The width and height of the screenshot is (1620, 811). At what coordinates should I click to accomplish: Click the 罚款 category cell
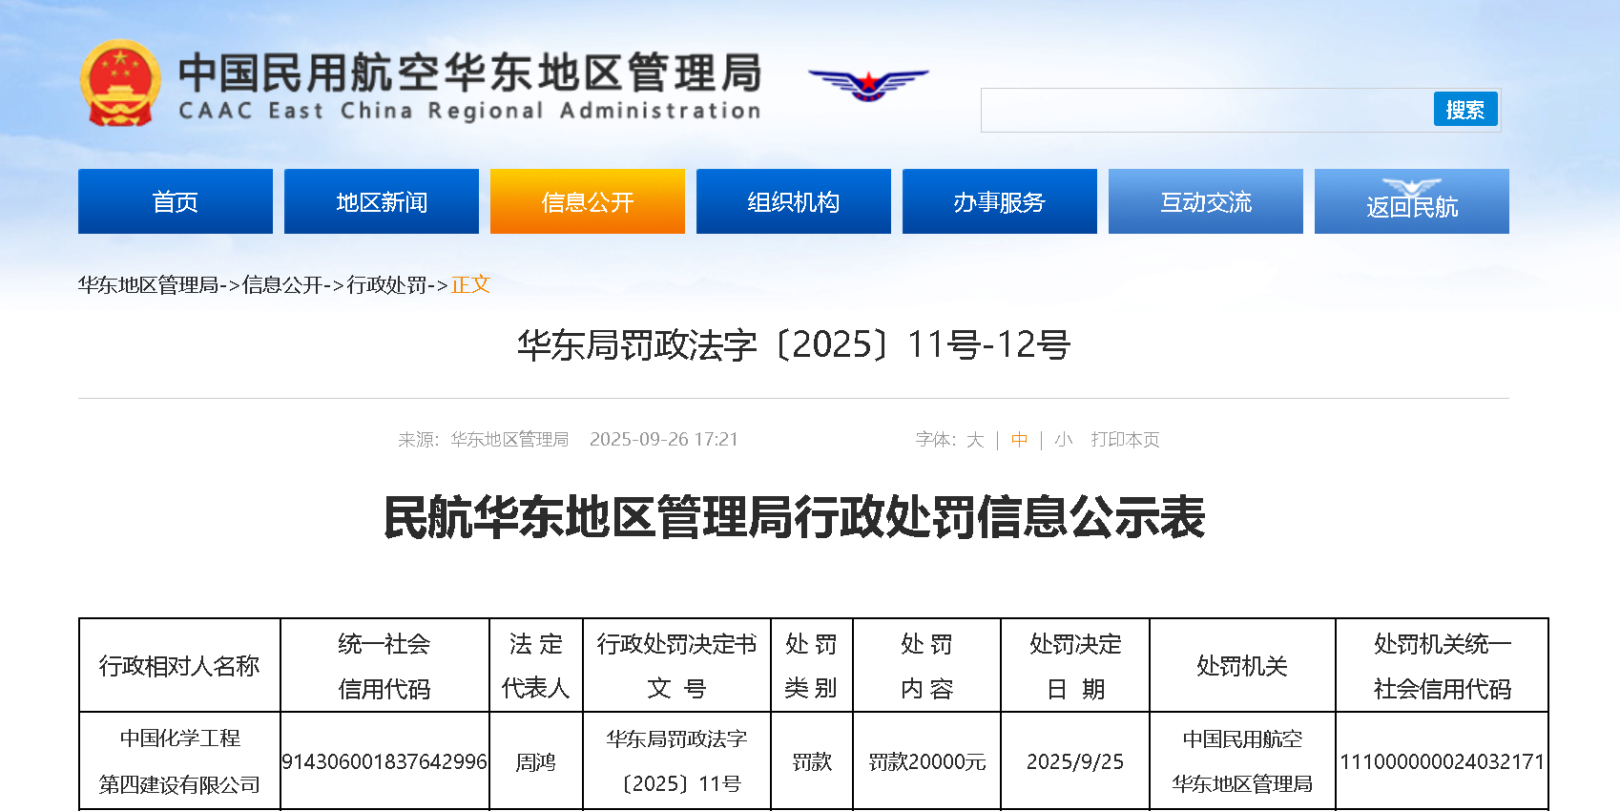coord(811,761)
